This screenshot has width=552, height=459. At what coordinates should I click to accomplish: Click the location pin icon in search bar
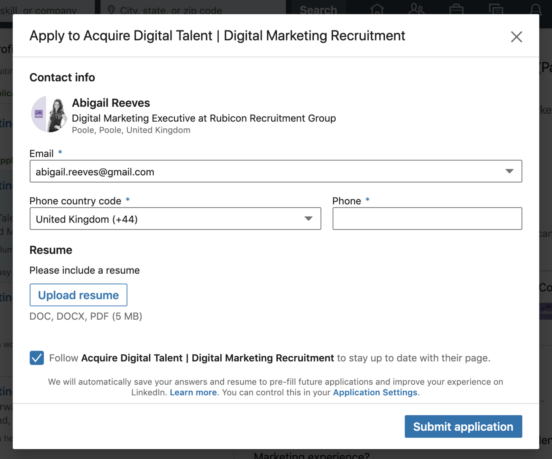click(112, 10)
